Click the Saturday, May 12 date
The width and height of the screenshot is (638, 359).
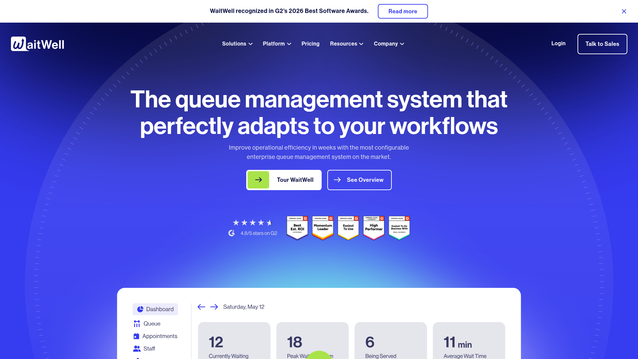(244, 307)
